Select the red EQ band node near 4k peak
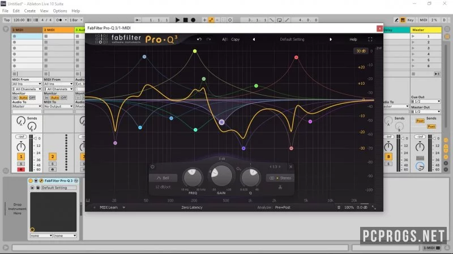This screenshot has height=254, width=453. coord(296,58)
